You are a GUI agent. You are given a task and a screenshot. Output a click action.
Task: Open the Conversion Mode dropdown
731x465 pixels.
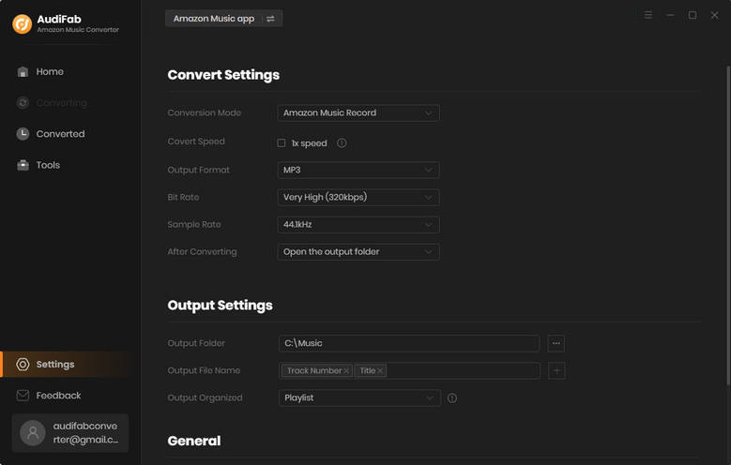coord(358,112)
